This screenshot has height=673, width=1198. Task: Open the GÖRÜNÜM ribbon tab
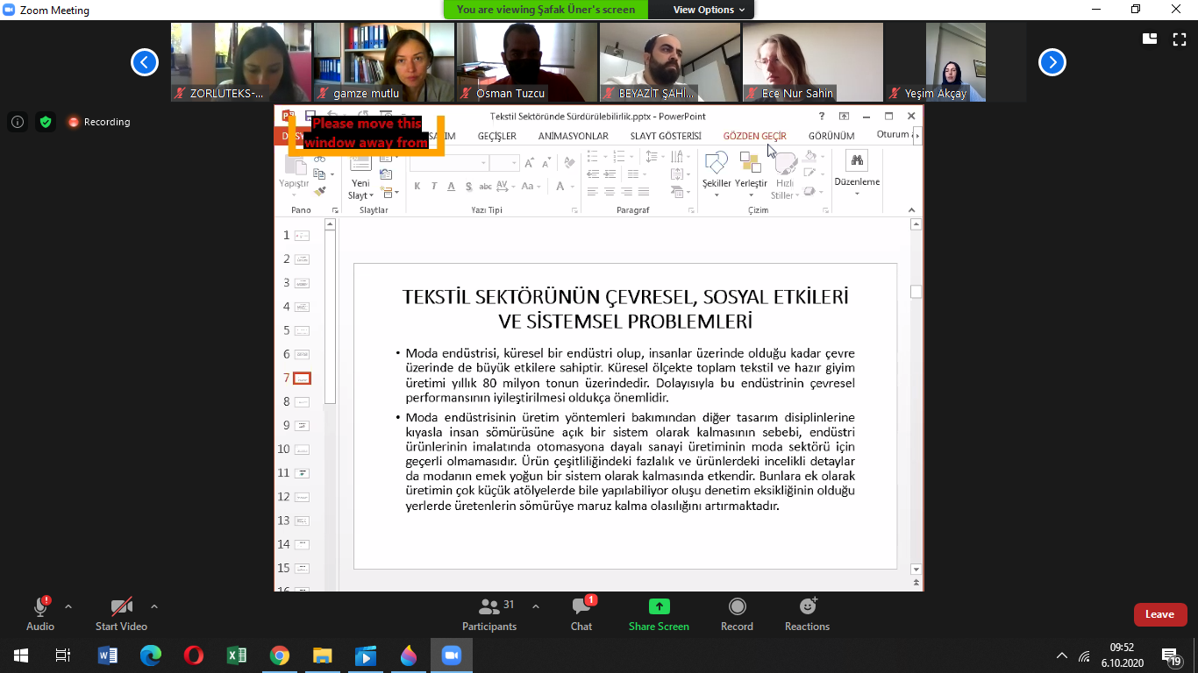click(831, 136)
